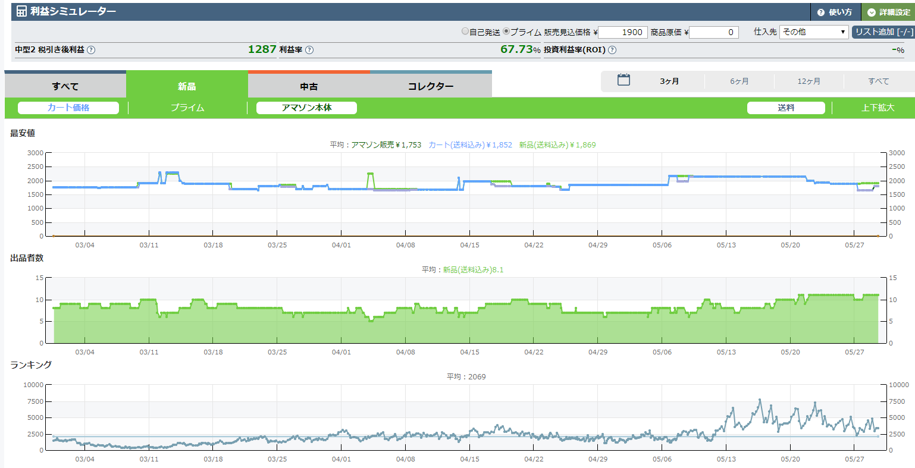Click help icon next to 税引き後利益
Viewport: 915px width, 468px height.
click(x=91, y=50)
